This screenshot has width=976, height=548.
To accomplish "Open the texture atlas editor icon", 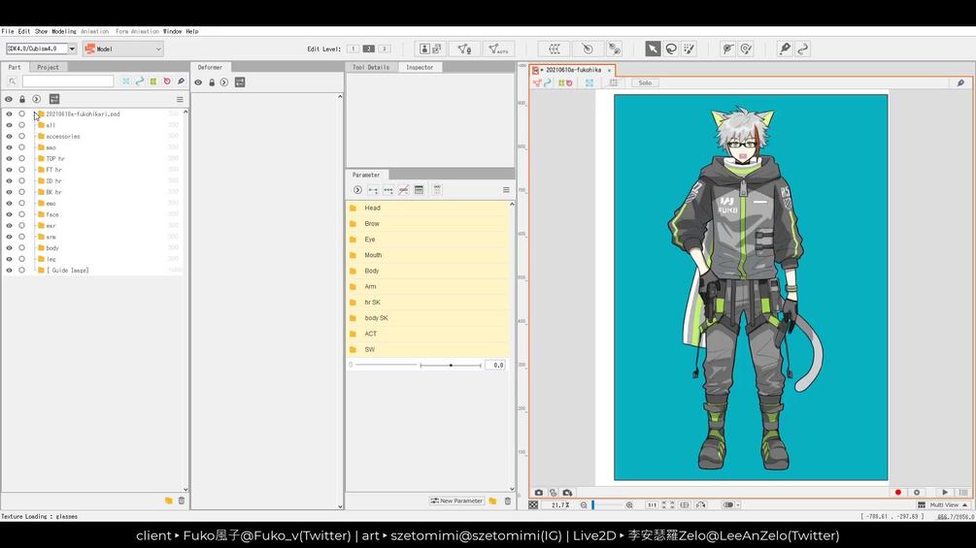I will (430, 48).
